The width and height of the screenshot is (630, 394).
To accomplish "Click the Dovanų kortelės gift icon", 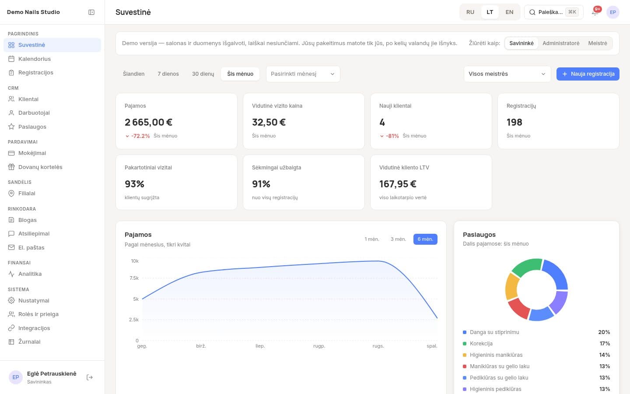I will (x=11, y=167).
